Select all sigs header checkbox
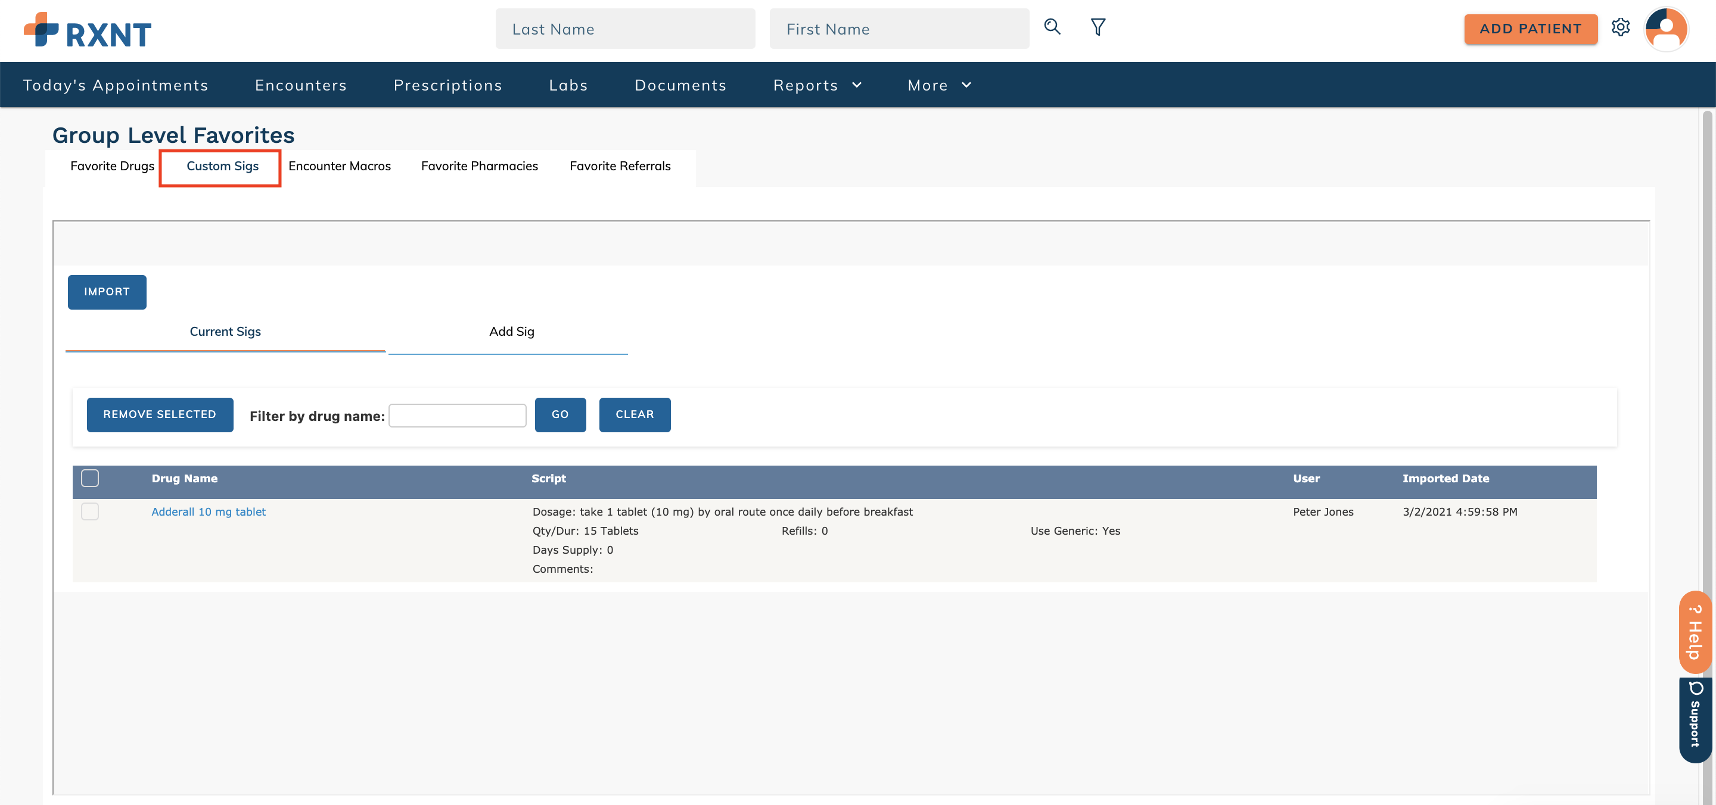Viewport: 1716px width, 805px height. (90, 478)
